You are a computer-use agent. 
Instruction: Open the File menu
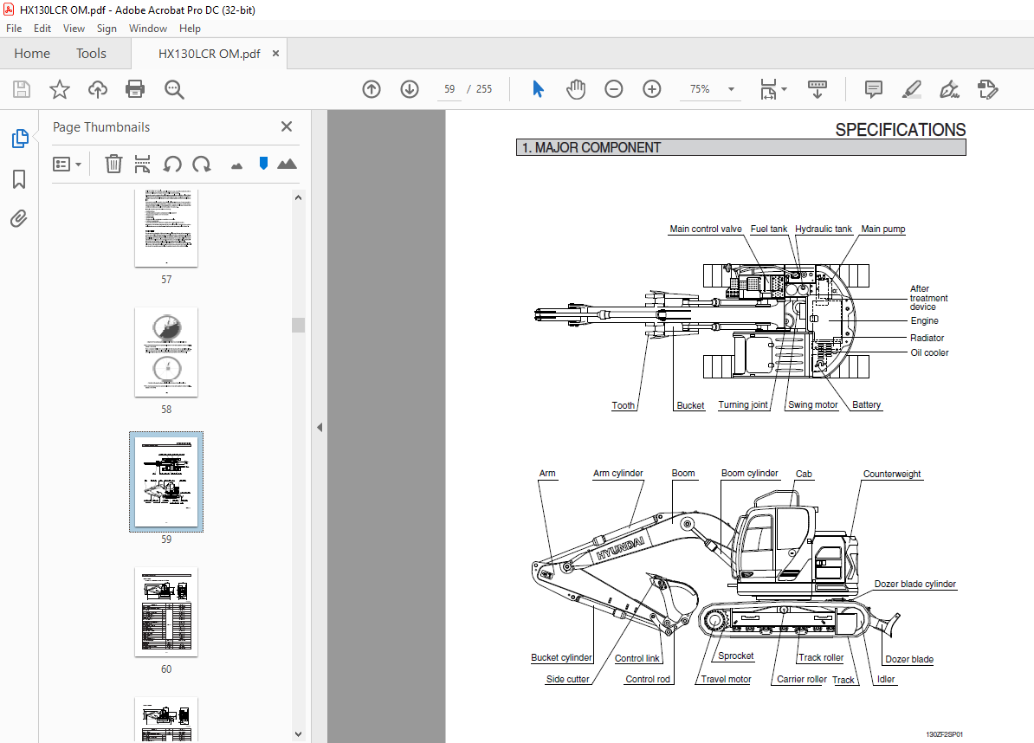tap(14, 29)
